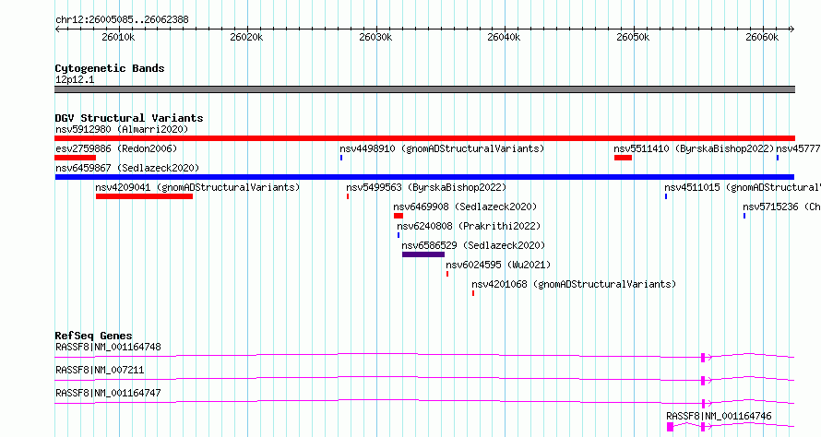Click the 26020k ruler position label
The height and width of the screenshot is (437, 821).
click(246, 37)
